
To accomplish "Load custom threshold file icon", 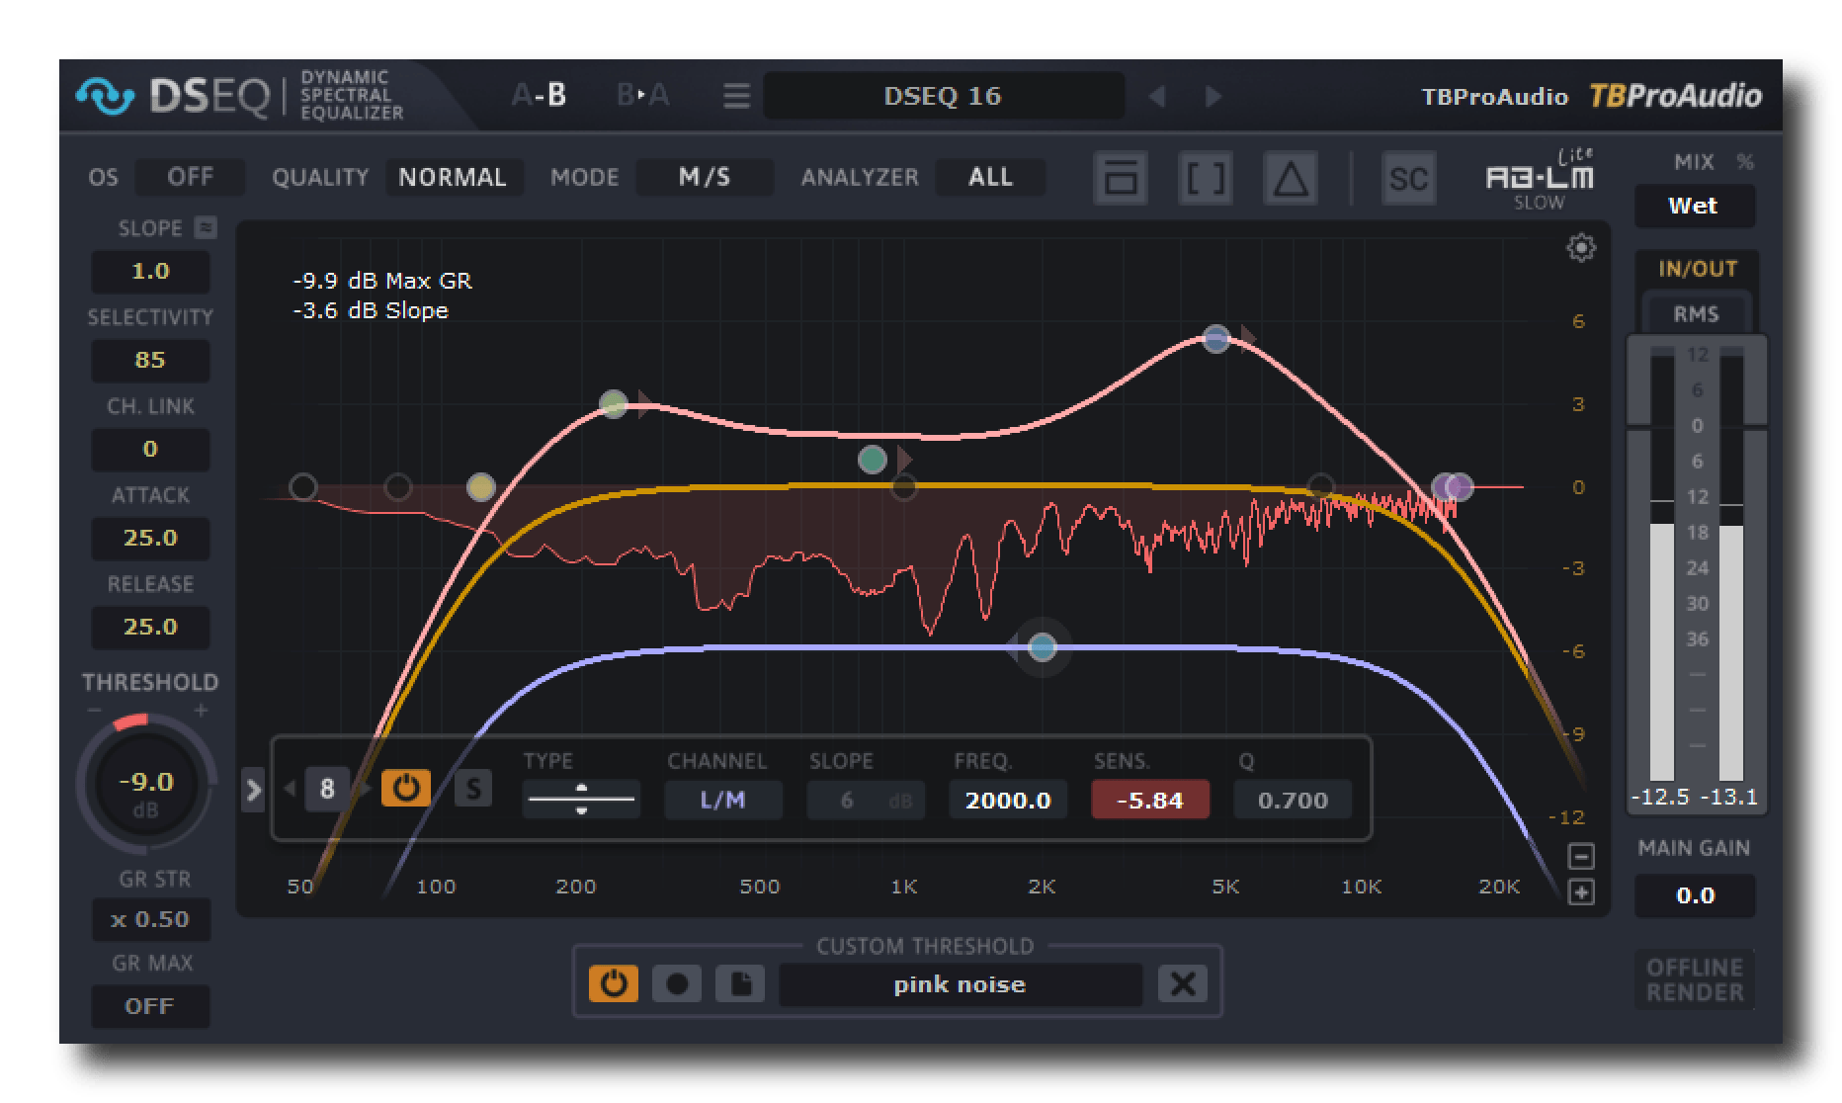I will (740, 983).
